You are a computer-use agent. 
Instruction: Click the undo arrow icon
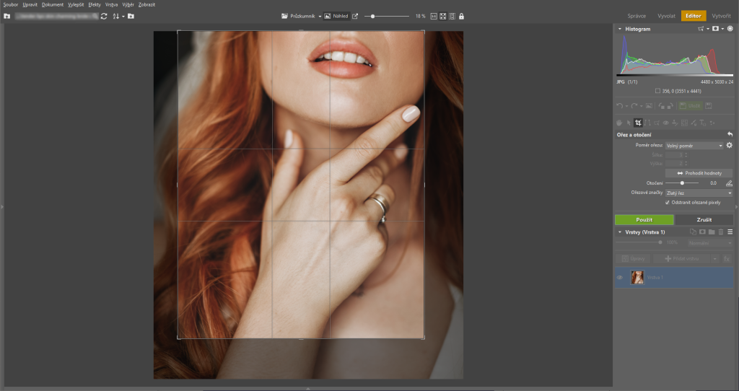point(619,106)
